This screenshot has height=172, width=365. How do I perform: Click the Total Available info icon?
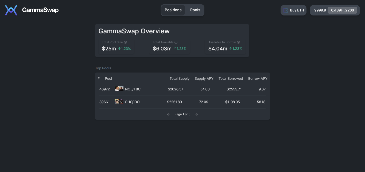[176, 42]
